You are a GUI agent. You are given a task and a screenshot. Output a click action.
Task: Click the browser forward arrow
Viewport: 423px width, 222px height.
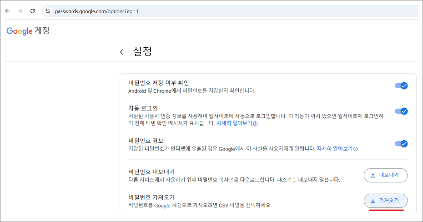(x=20, y=11)
